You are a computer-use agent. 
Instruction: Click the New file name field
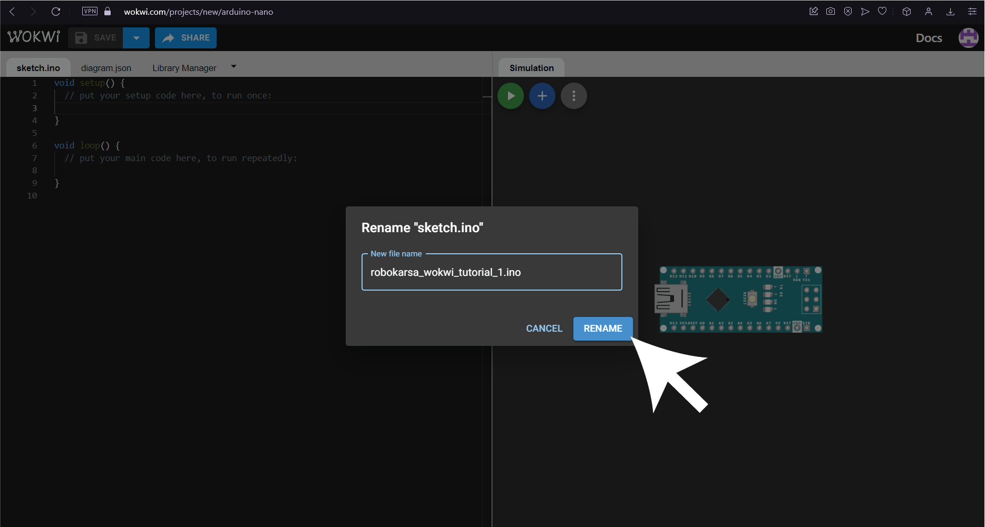click(492, 272)
